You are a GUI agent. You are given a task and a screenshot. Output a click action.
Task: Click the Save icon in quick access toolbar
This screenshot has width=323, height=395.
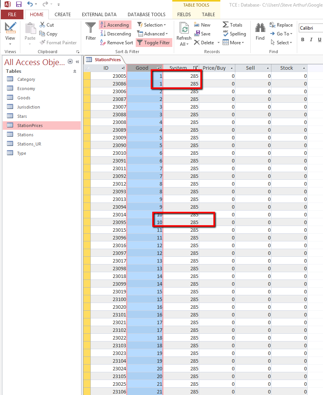coord(18,4)
